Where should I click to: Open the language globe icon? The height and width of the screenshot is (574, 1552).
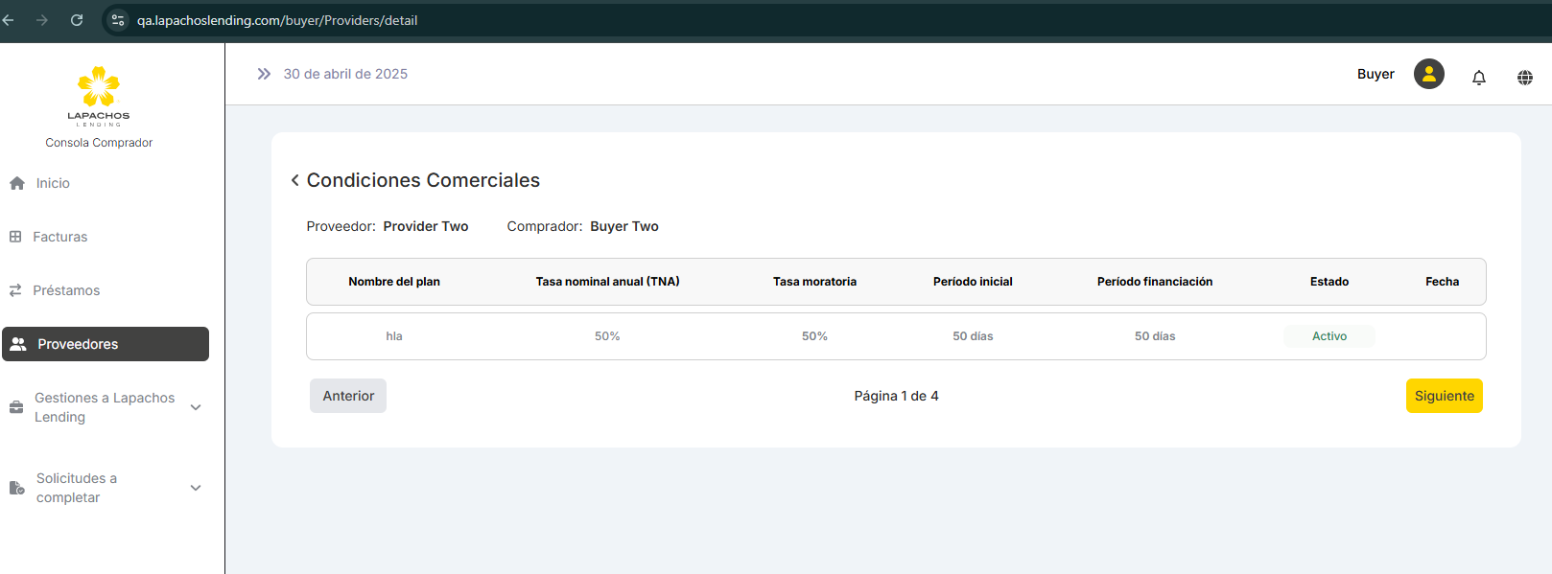tap(1524, 78)
